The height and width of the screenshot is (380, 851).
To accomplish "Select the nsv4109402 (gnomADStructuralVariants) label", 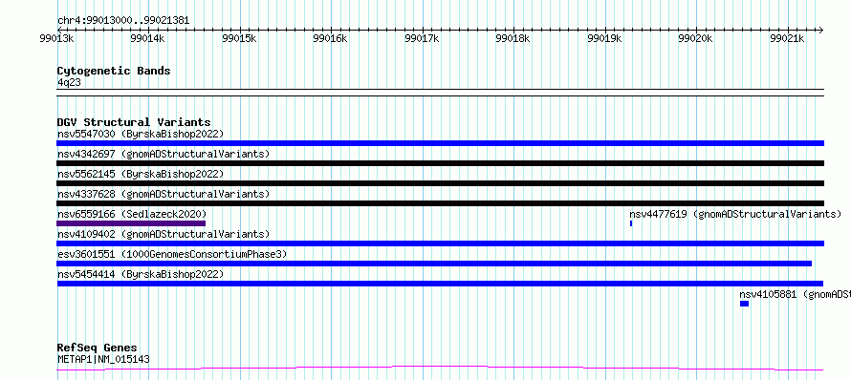I will click(164, 234).
